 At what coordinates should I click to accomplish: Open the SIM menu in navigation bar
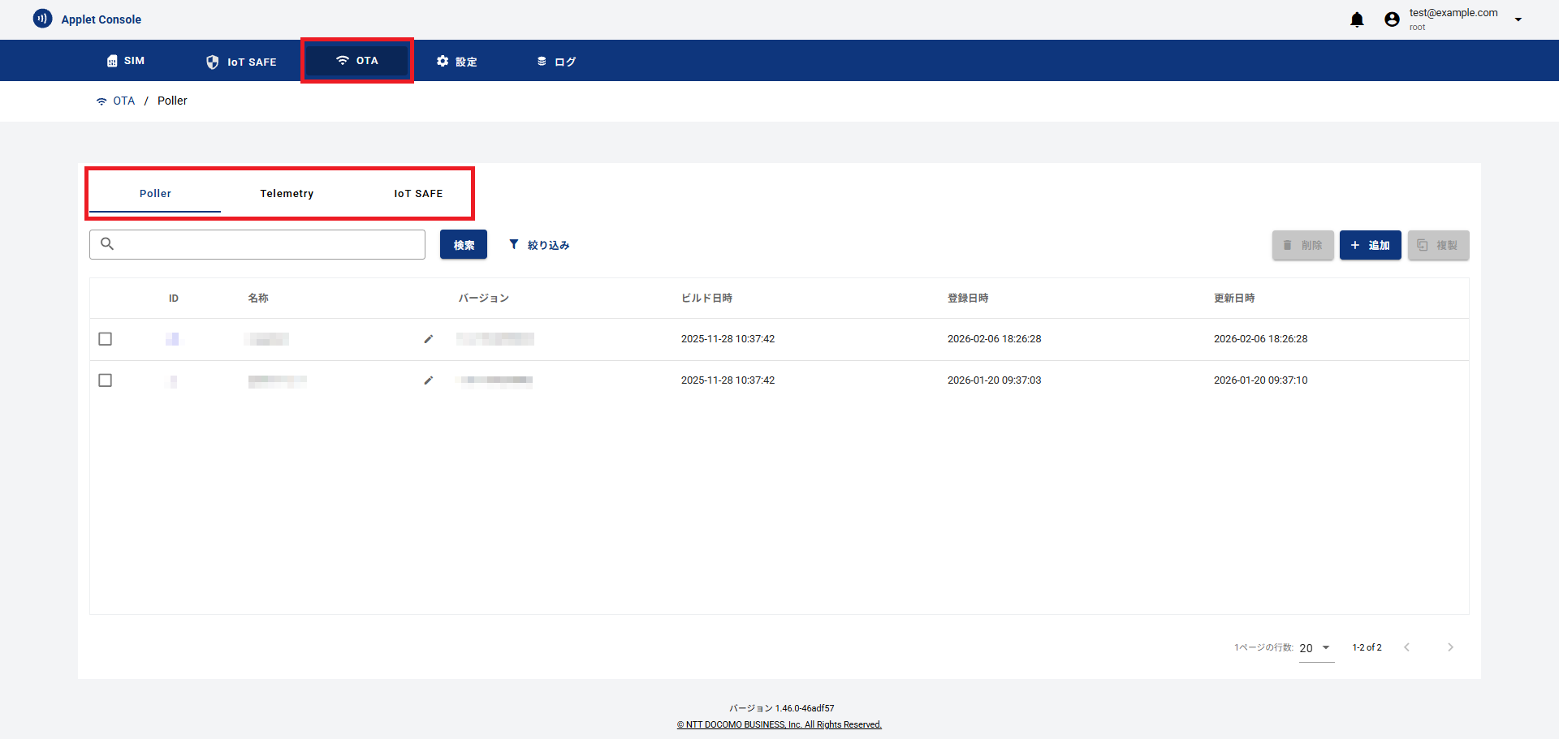click(126, 61)
